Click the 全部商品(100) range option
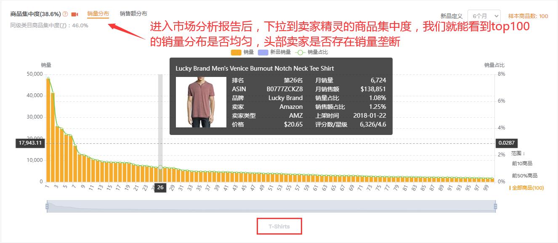The width and height of the screenshot is (558, 243). pyautogui.click(x=528, y=188)
